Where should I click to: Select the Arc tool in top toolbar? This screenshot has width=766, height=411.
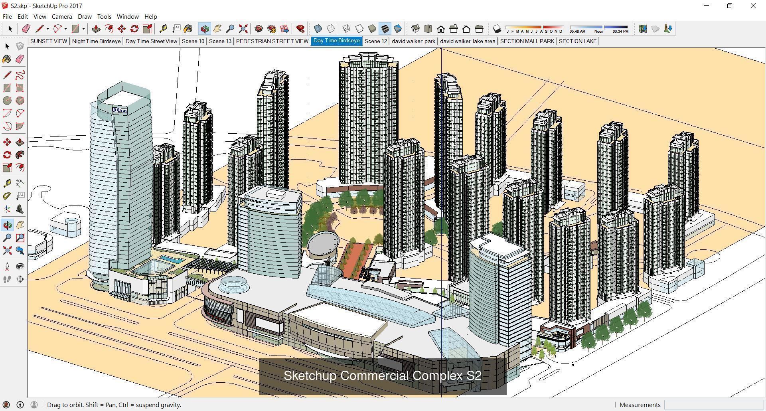57,29
